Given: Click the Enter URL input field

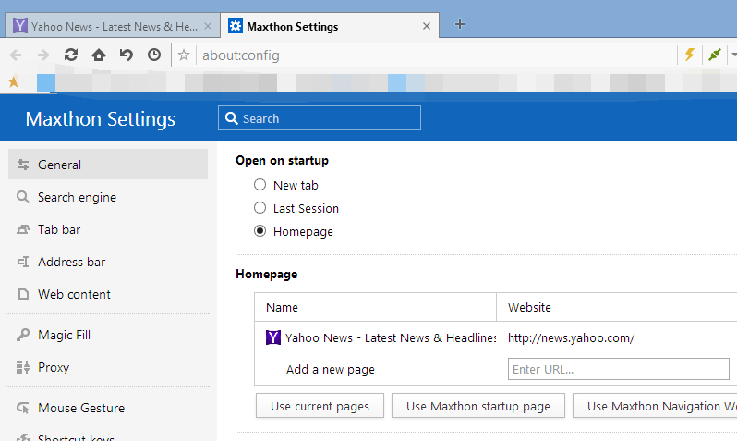Looking at the screenshot, I should [619, 369].
